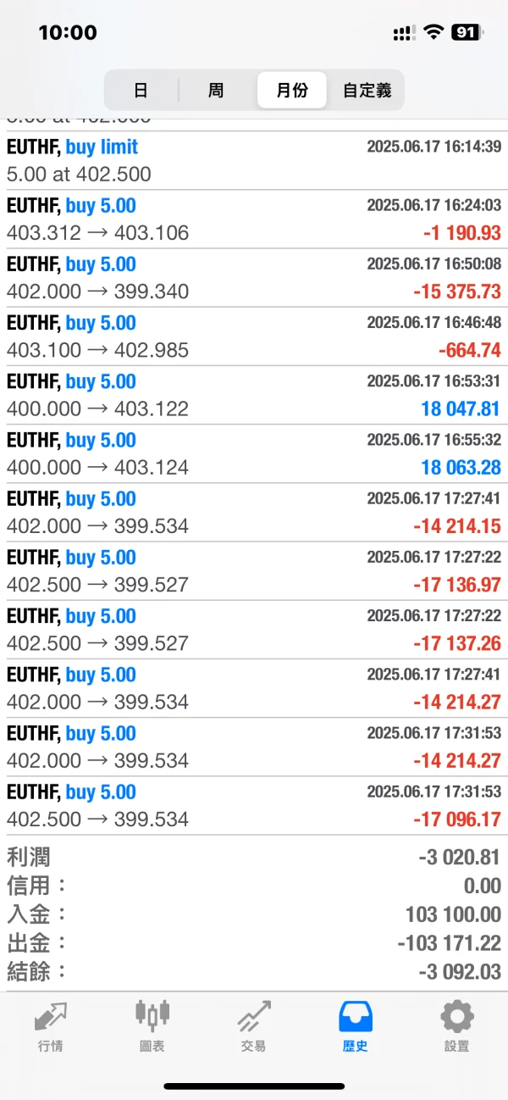Choose the 自定義 custom period
Viewport: 508px width, 1100px height.
coord(367,90)
